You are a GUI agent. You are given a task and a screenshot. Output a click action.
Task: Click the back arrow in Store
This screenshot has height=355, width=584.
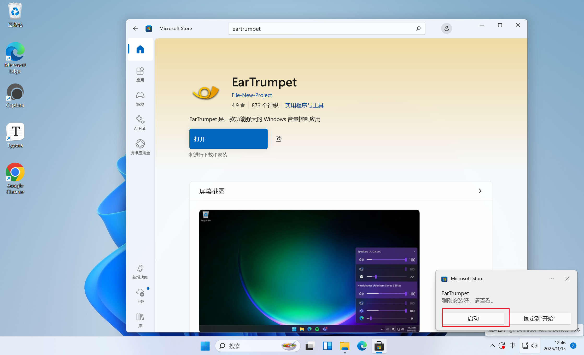point(135,28)
